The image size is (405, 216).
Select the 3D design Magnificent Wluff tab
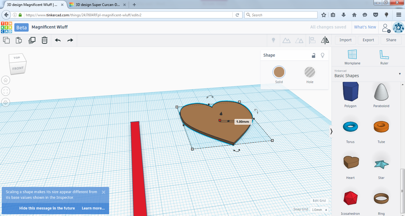pyautogui.click(x=33, y=5)
